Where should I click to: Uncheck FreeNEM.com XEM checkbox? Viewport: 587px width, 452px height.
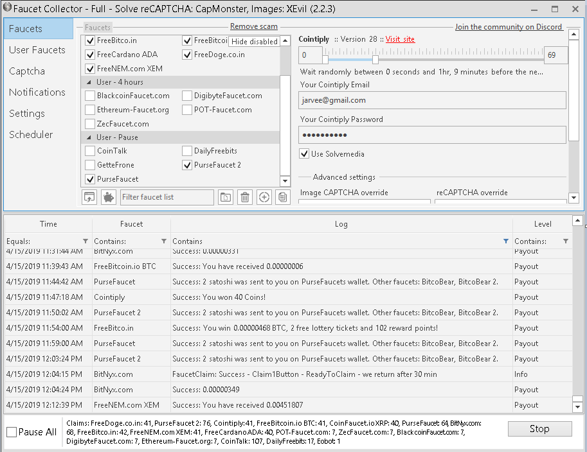tap(90, 69)
